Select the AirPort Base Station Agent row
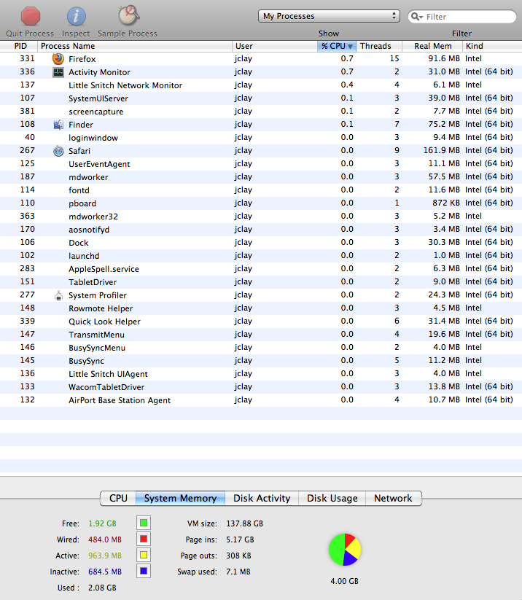Image resolution: width=522 pixels, height=600 pixels. [261, 400]
